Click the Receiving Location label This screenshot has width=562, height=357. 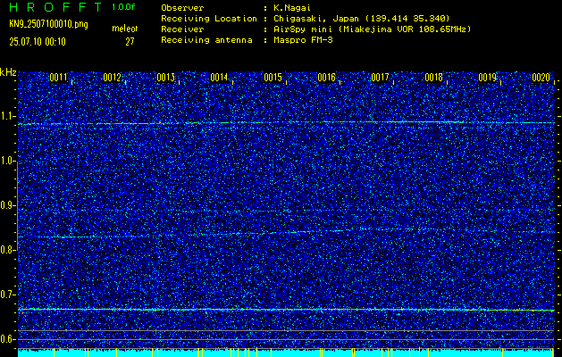pyautogui.click(x=209, y=19)
